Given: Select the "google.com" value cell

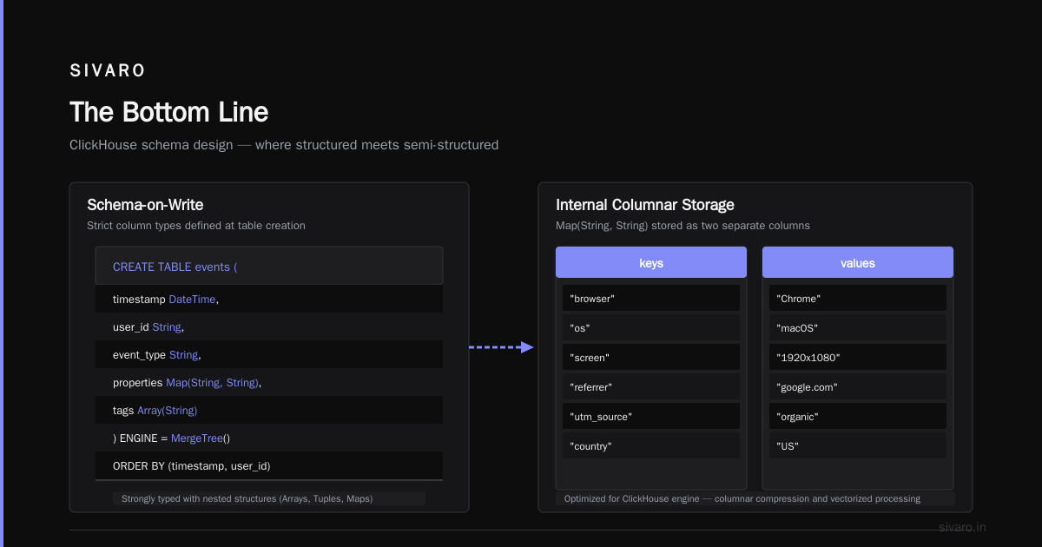Looking at the screenshot, I should (858, 386).
